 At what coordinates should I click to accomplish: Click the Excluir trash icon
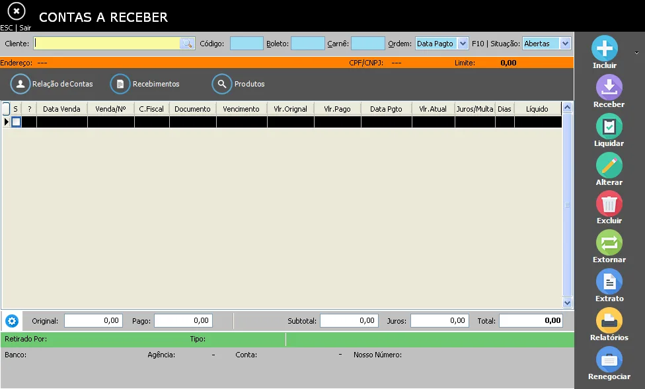coord(609,203)
